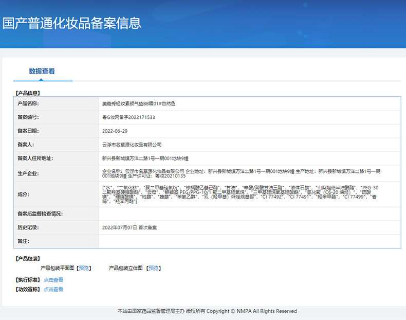The width and height of the screenshot is (406, 320).
Task: Click the filing date 2022-06-29 value
Action: (115, 131)
